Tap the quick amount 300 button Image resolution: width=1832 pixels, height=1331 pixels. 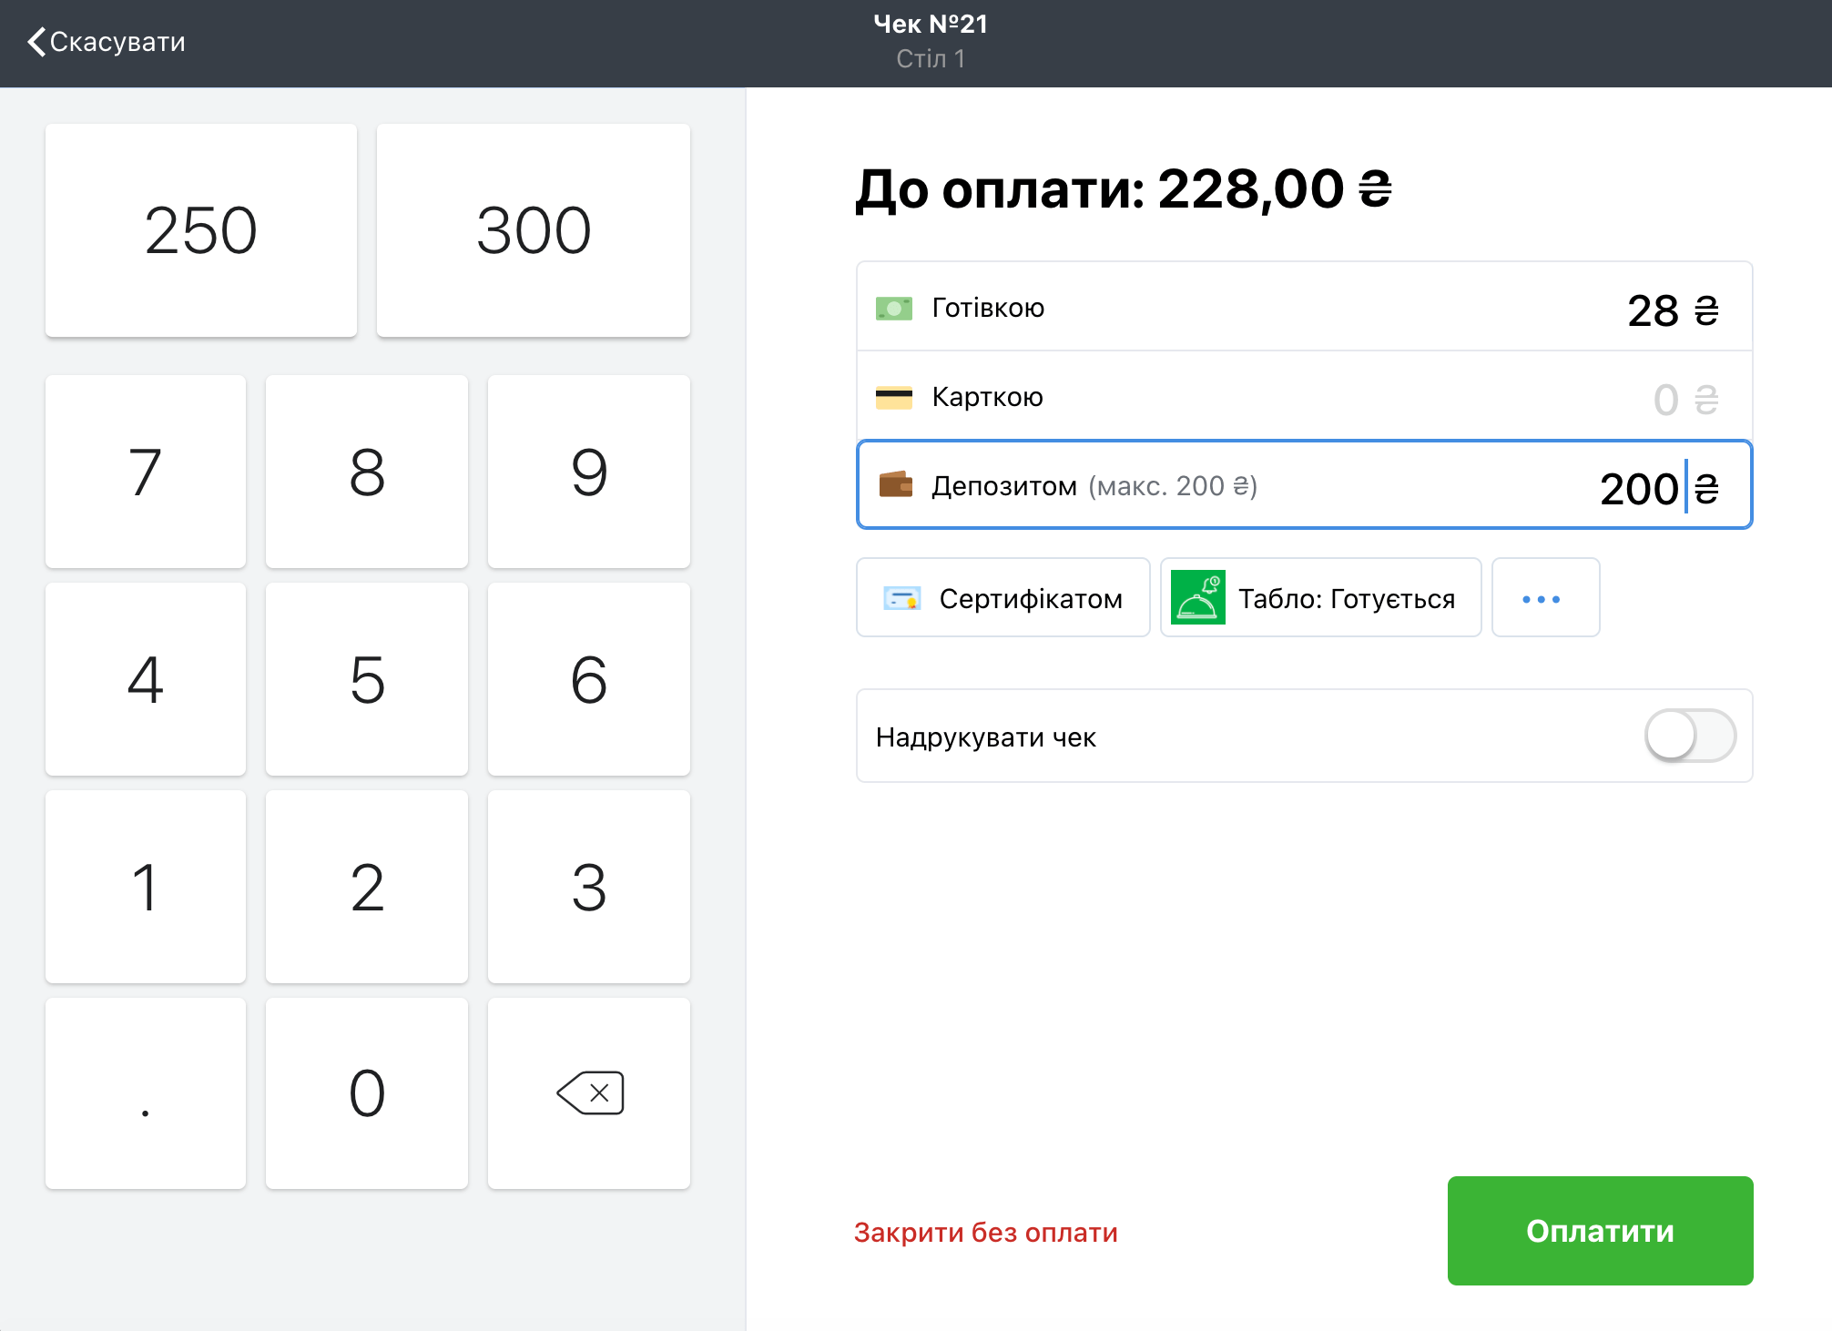pos(534,230)
